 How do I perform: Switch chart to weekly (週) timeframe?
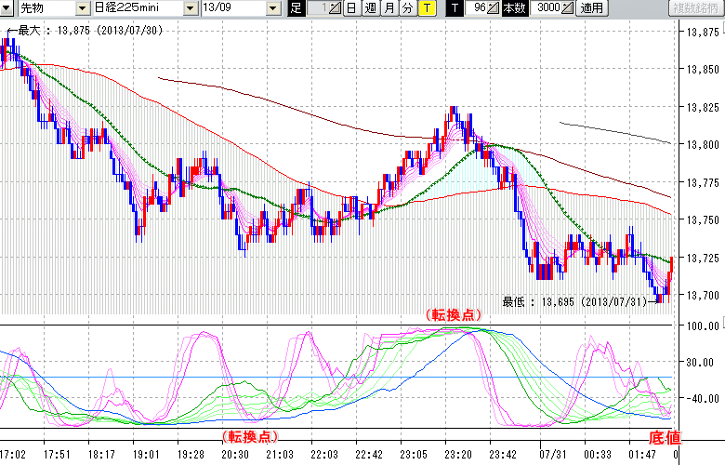coord(370,8)
